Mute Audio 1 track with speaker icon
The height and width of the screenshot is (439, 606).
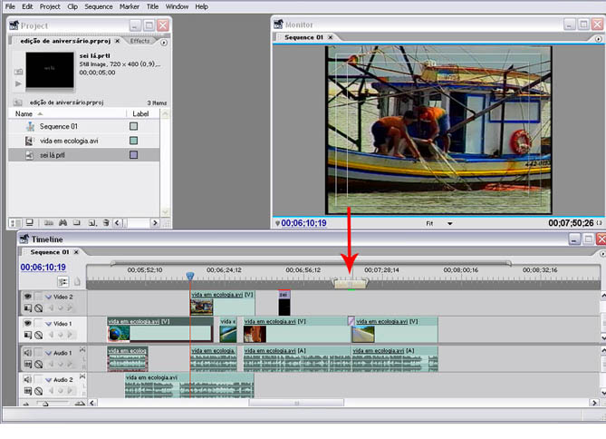27,352
